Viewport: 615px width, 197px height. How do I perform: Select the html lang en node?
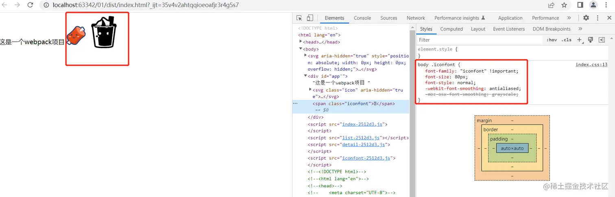319,35
